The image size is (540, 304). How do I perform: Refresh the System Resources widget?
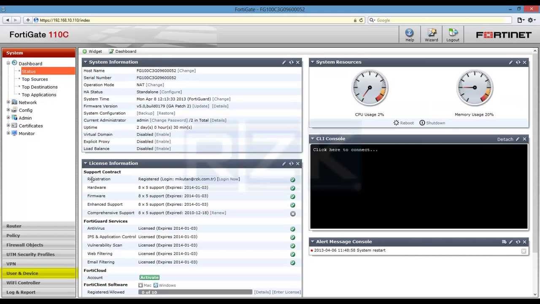[518, 62]
